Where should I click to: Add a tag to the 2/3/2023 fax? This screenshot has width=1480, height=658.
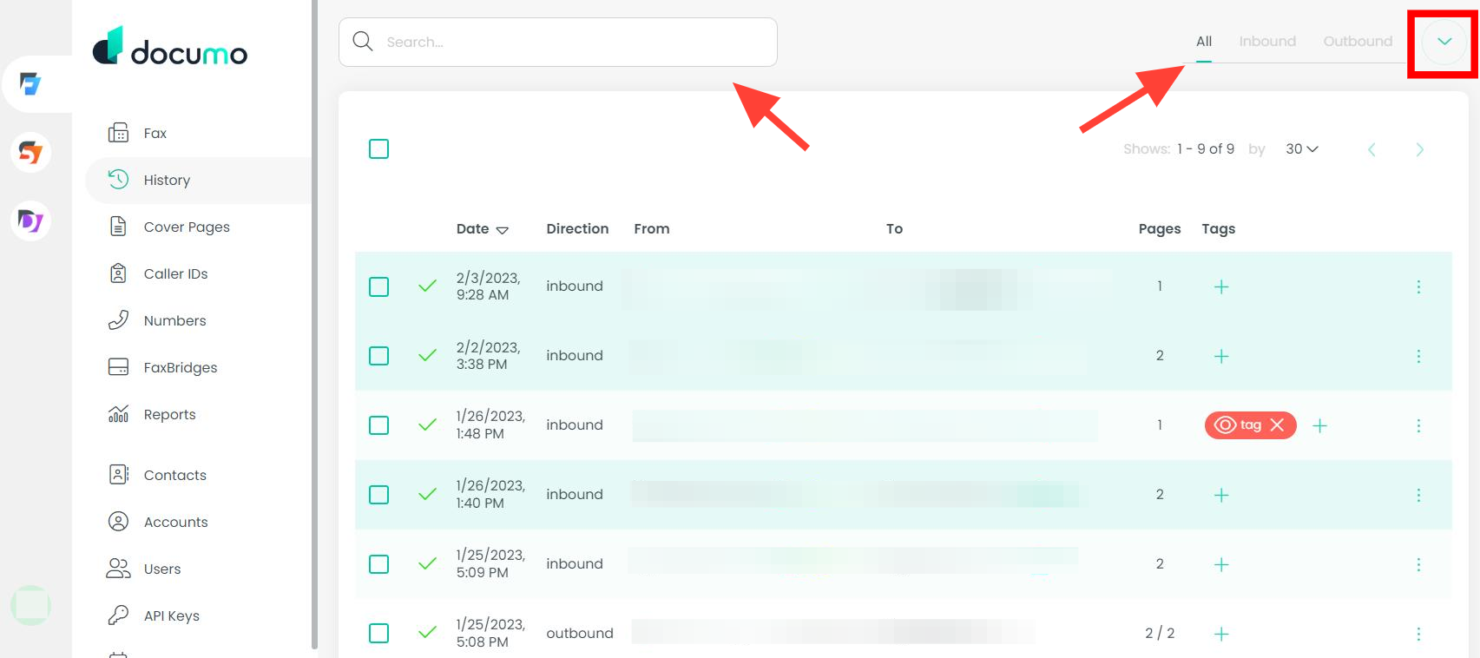pos(1220,286)
